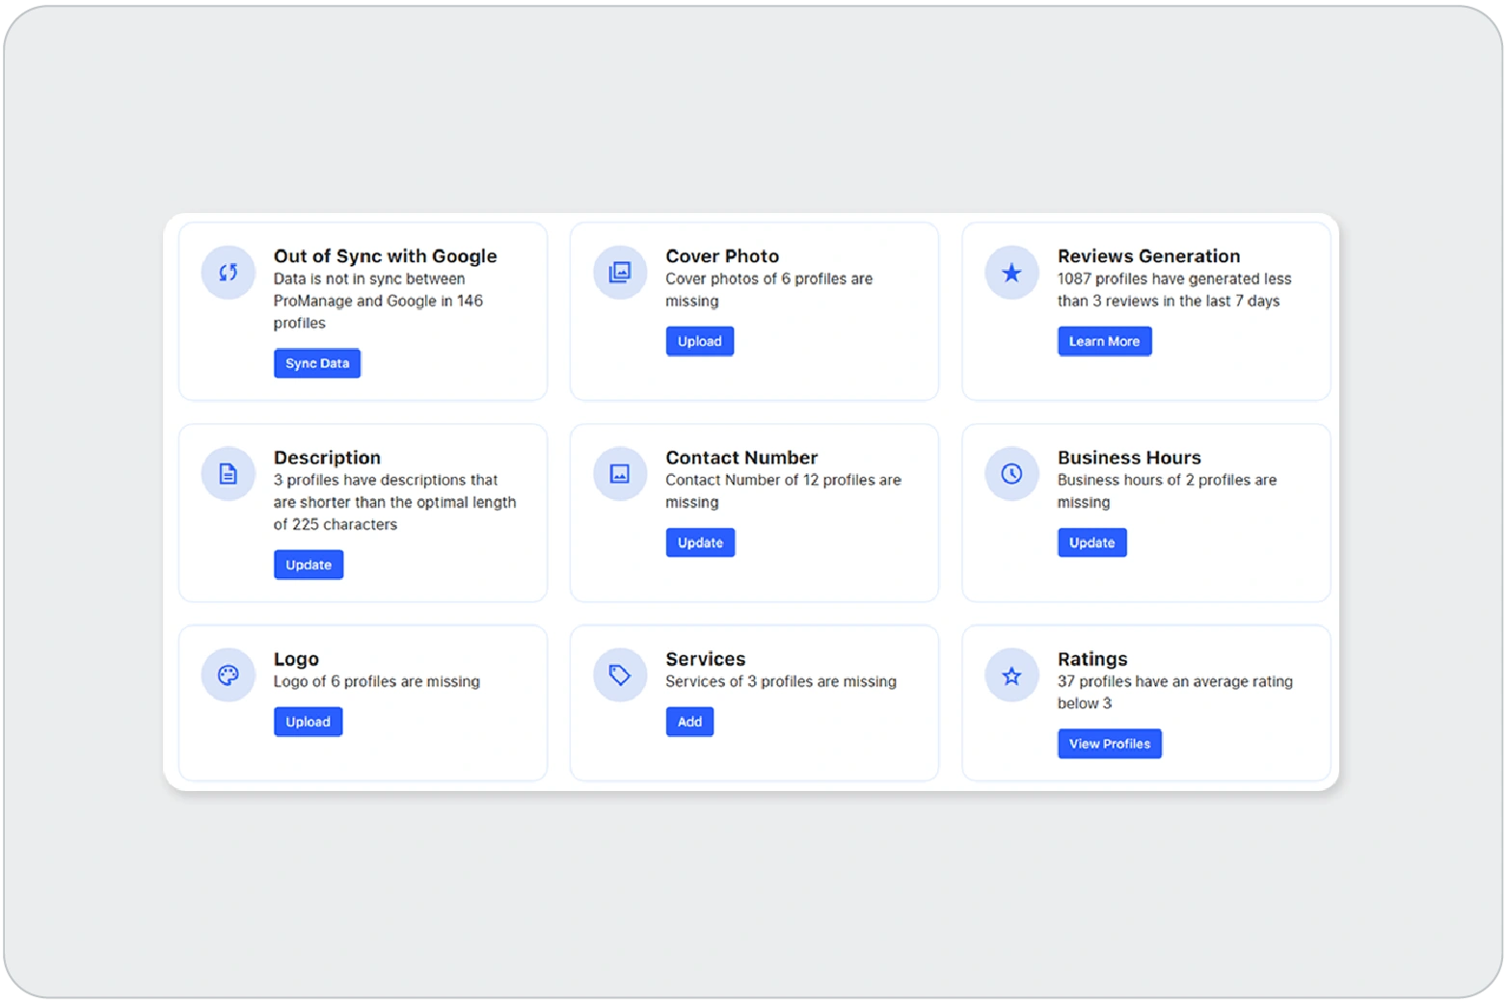The height and width of the screenshot is (1004, 1507).
Task: Upload missing logos
Action: [308, 722]
